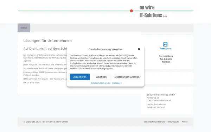This screenshot has height=132, width=211.
Task: Click kontakt@on-wire.de email address
Action: [x=156, y=104]
